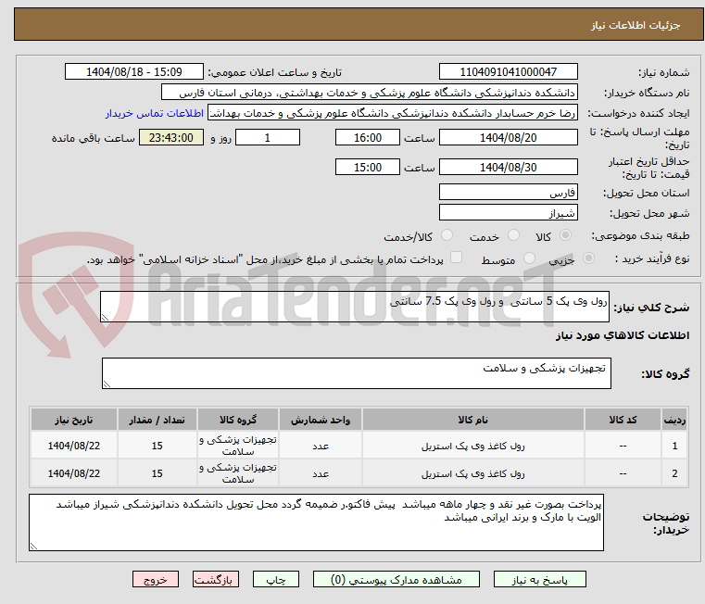The width and height of the screenshot is (705, 604).
Task: Click the days remaining field showing 1
Action: click(268, 138)
